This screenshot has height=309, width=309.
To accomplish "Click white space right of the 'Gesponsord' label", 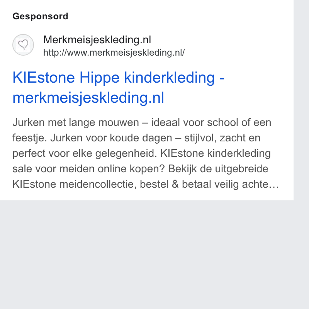I will click(x=177, y=16).
